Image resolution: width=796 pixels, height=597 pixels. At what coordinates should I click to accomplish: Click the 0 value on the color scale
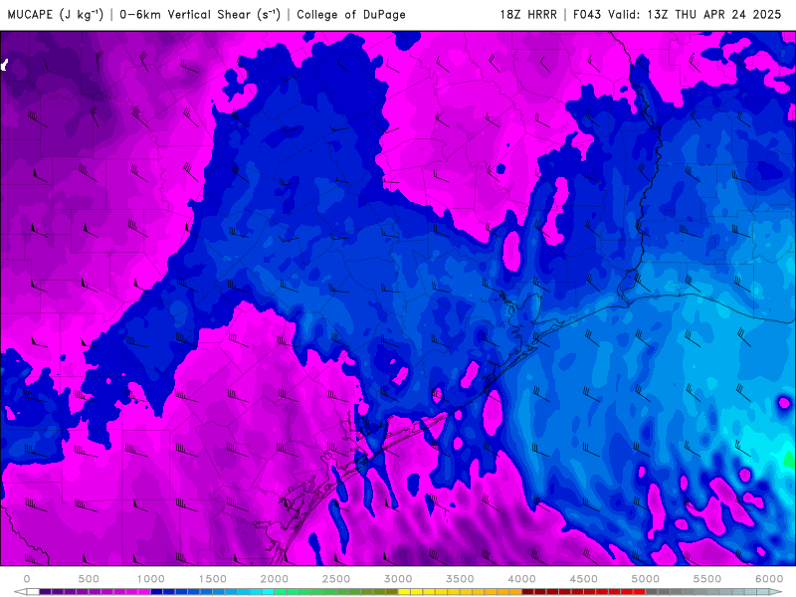pyautogui.click(x=27, y=579)
